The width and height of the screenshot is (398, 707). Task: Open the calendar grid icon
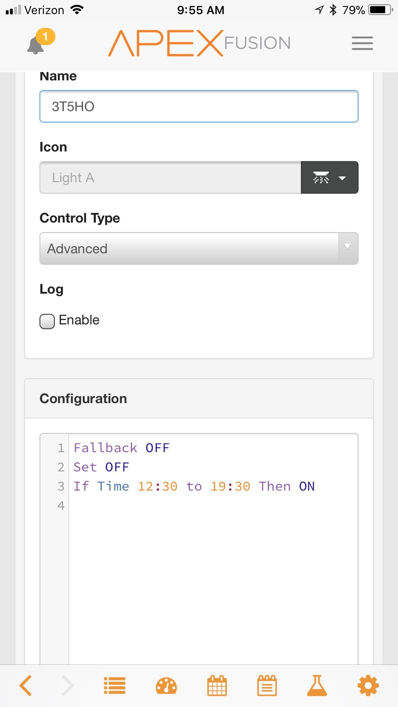217,685
